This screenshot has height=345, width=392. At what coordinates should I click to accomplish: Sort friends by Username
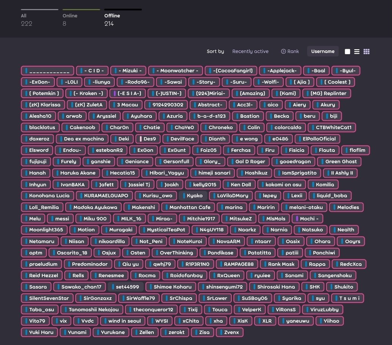(323, 51)
